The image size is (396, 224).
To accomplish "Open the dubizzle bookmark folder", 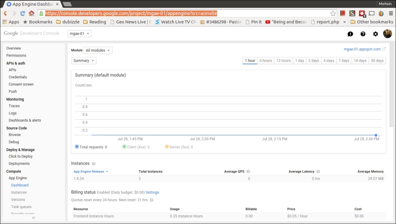I will pos(68,22).
